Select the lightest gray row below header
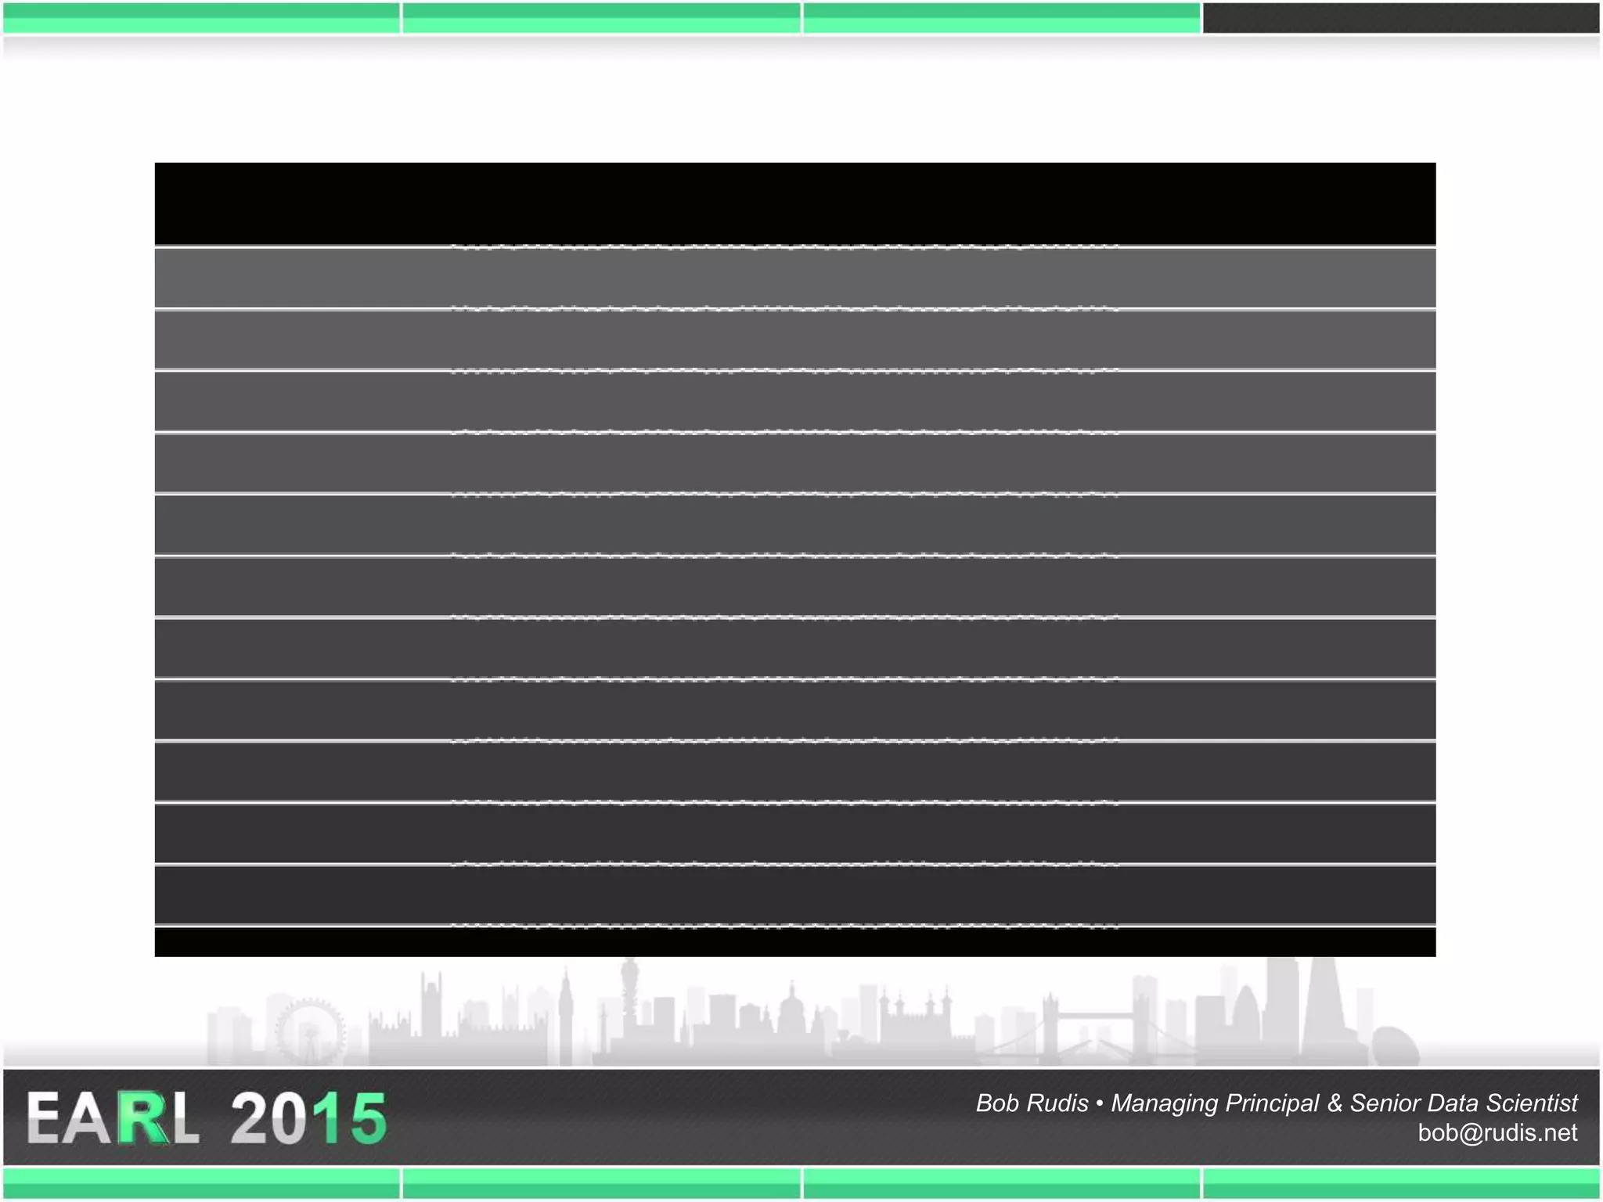The width and height of the screenshot is (1603, 1202). [795, 278]
